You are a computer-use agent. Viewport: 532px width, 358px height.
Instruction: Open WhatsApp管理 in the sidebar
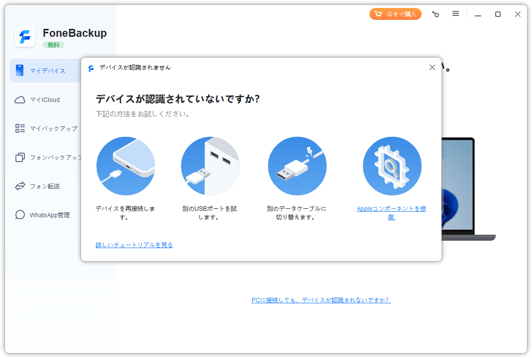[50, 215]
